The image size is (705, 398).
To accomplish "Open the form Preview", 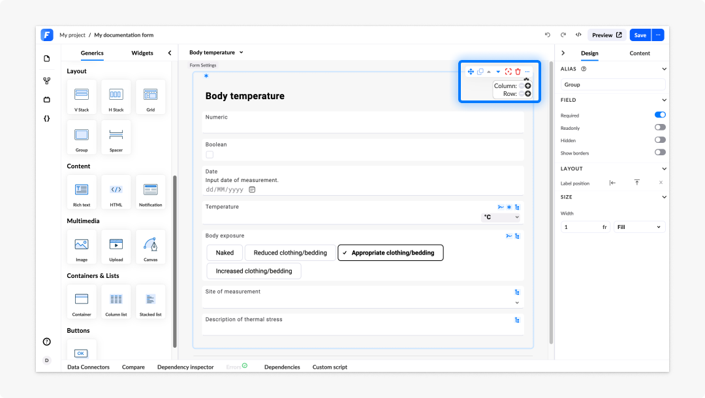I will [606, 35].
